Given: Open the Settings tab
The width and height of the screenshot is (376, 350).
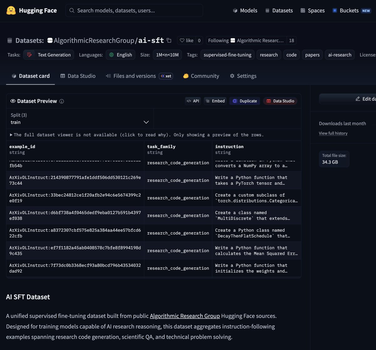Looking at the screenshot, I should click(x=243, y=76).
